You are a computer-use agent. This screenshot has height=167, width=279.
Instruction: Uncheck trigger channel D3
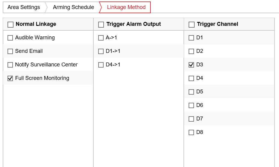[x=191, y=65]
